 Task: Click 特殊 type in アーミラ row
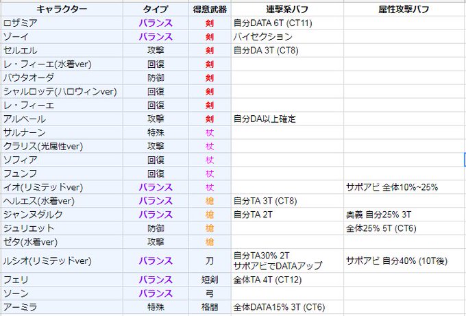tap(156, 307)
